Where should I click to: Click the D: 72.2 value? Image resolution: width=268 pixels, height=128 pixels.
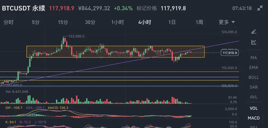pyautogui.click(x=25, y=122)
